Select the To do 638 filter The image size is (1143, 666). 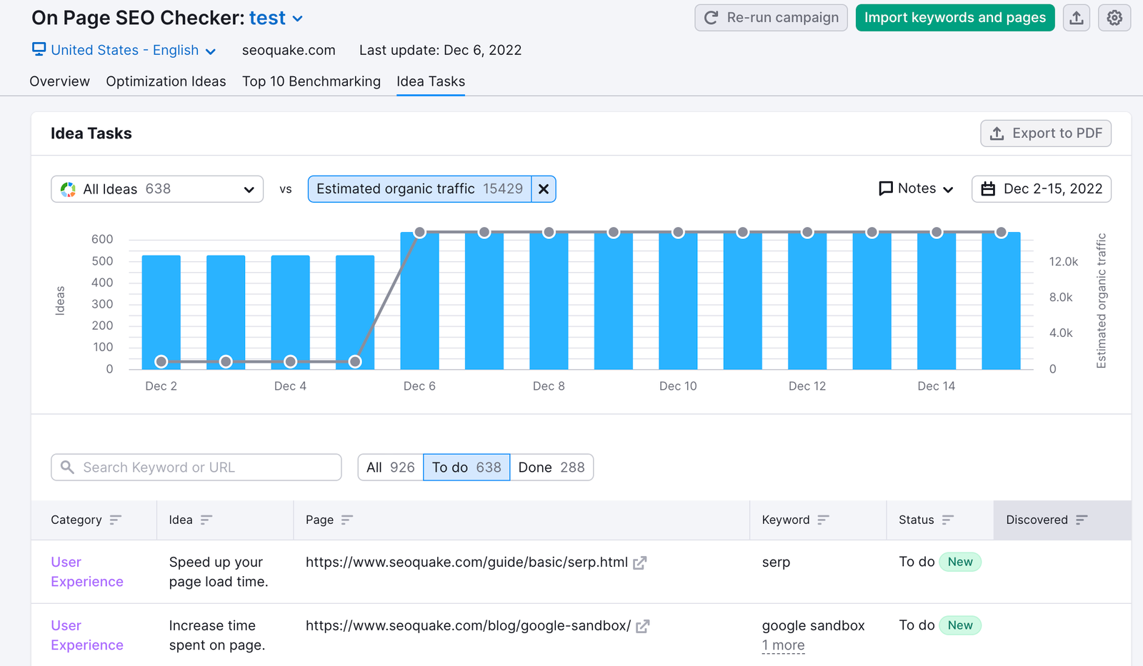[x=466, y=468]
